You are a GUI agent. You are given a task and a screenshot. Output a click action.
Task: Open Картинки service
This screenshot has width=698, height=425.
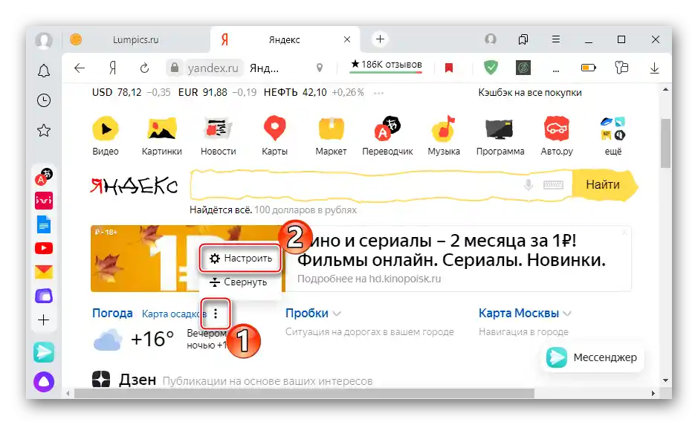161,136
